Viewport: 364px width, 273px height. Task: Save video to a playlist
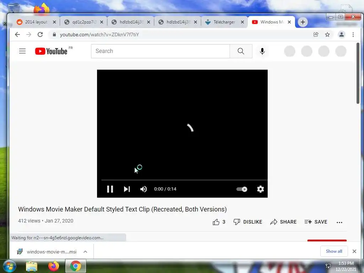click(316, 222)
